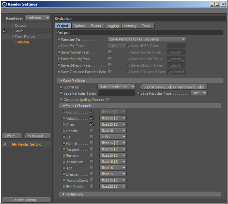This screenshot has width=228, height=204.
Task: Switch to the Licensing tab
Action: pos(129,26)
